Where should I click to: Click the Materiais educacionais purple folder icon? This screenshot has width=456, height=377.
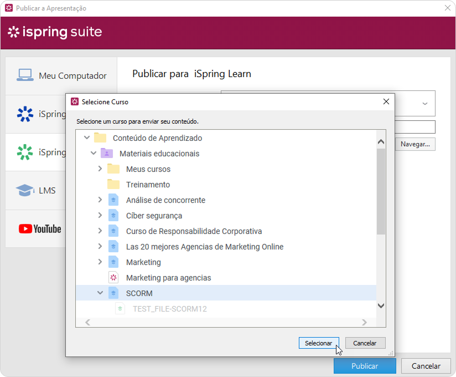point(107,154)
